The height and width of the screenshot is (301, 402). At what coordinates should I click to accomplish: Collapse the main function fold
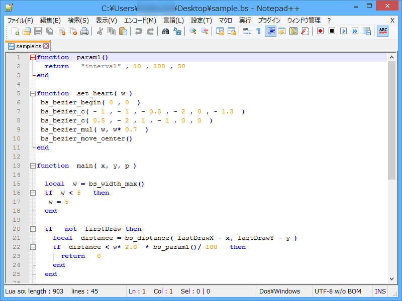pos(33,166)
